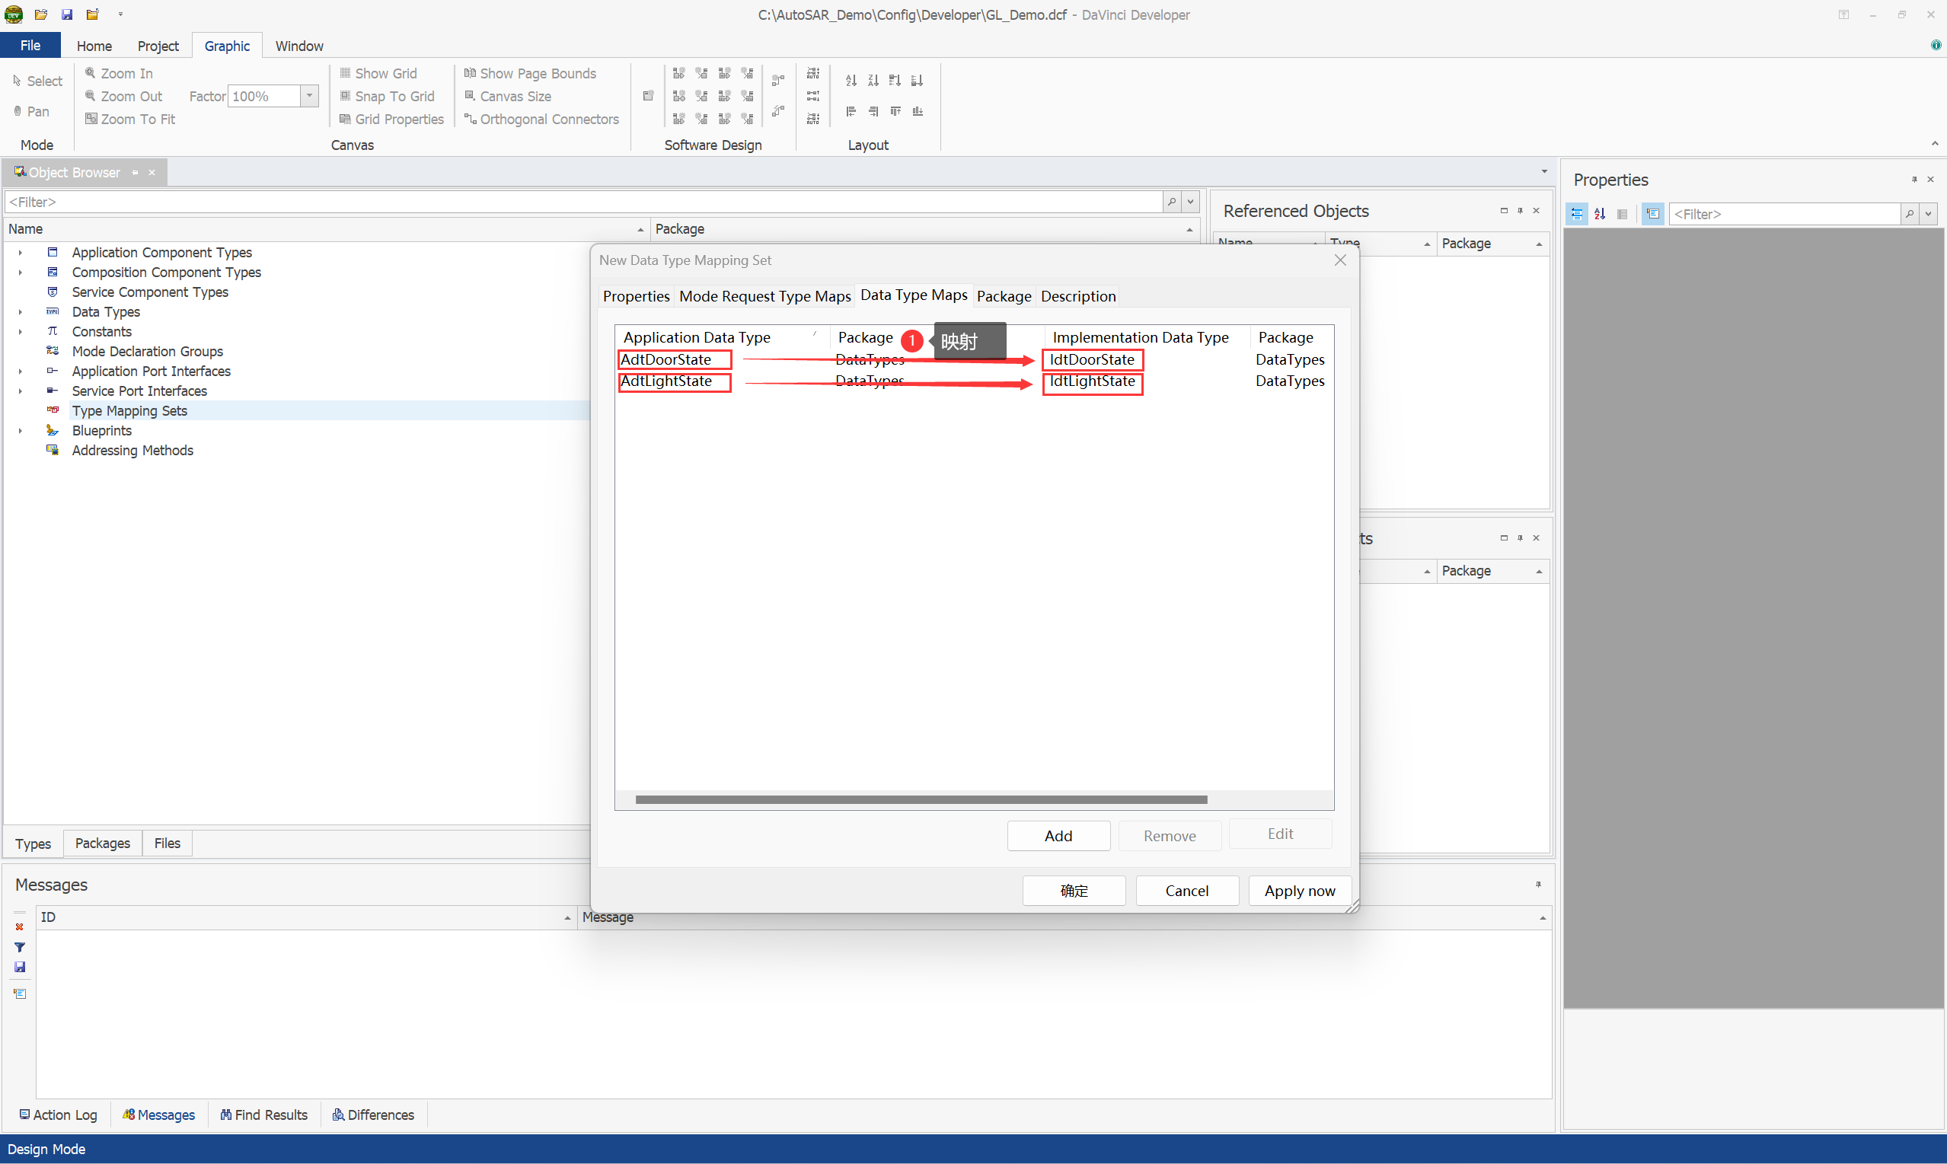Click the Zoom In magnifier icon
The image size is (1947, 1164).
[91, 73]
